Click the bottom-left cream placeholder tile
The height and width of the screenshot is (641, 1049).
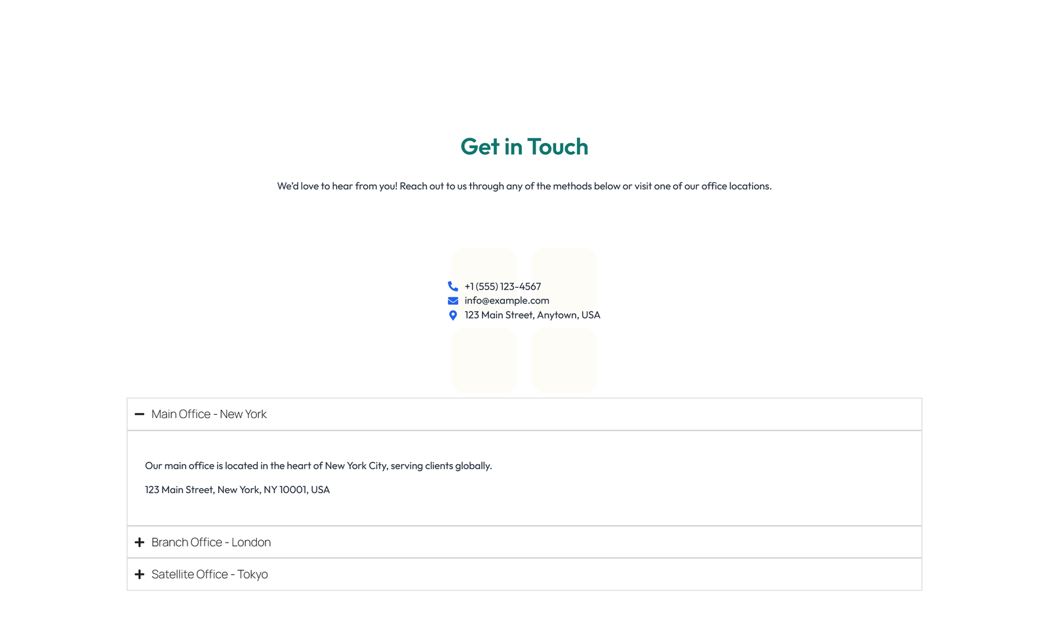point(484,360)
